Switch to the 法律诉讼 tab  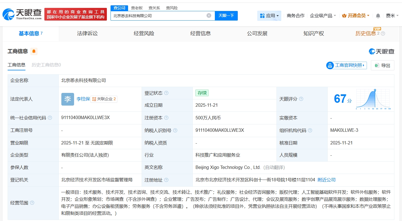pyautogui.click(x=87, y=34)
